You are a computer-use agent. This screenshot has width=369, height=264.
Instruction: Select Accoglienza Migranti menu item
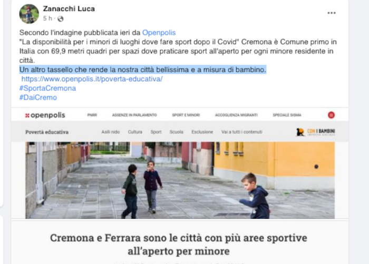click(236, 115)
